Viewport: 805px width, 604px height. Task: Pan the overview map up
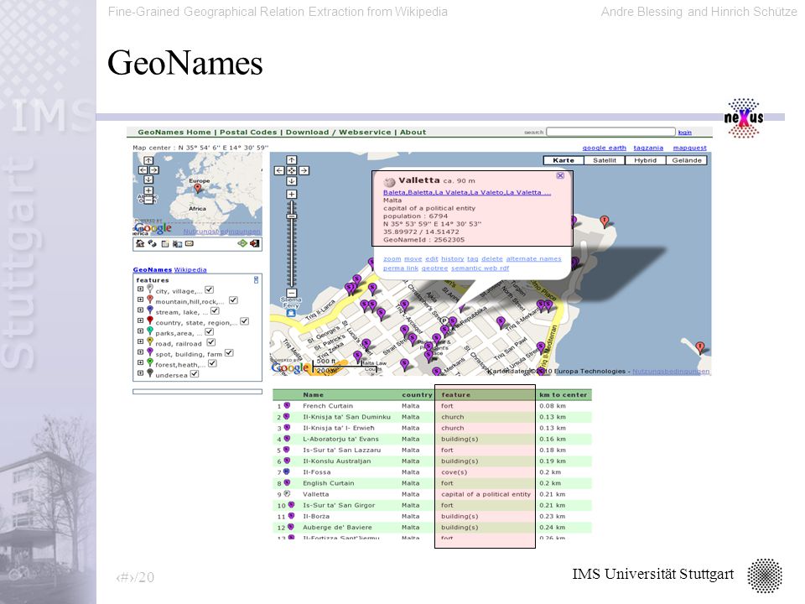(x=148, y=160)
